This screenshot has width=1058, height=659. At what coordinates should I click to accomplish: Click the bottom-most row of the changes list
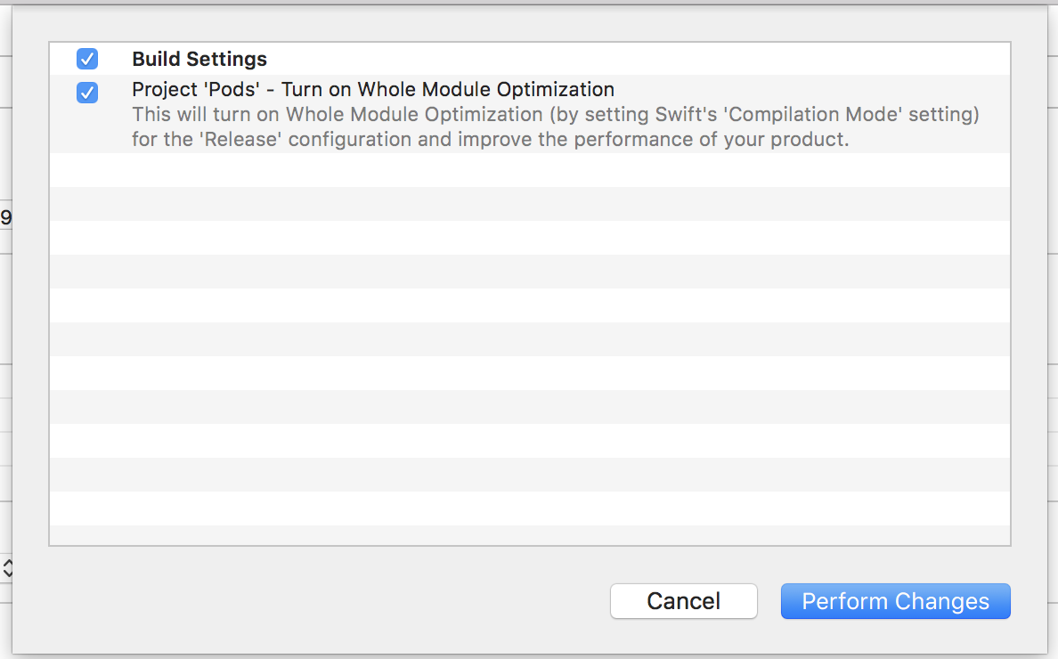tap(529, 534)
